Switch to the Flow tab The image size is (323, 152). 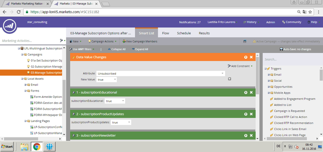pos(166,33)
